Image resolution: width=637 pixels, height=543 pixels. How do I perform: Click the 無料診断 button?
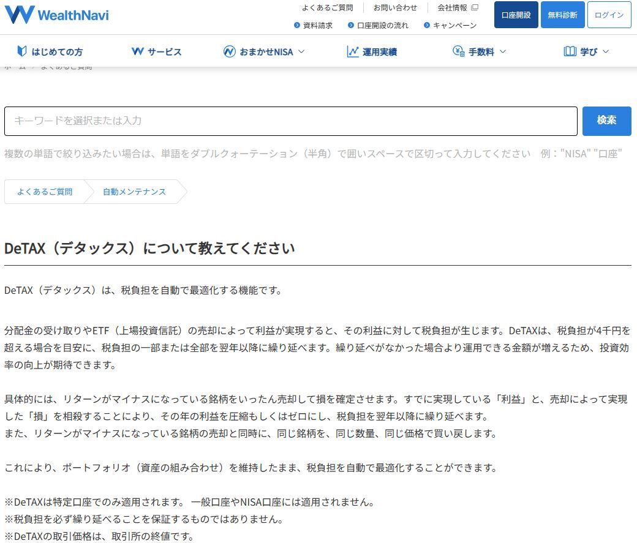tap(563, 15)
